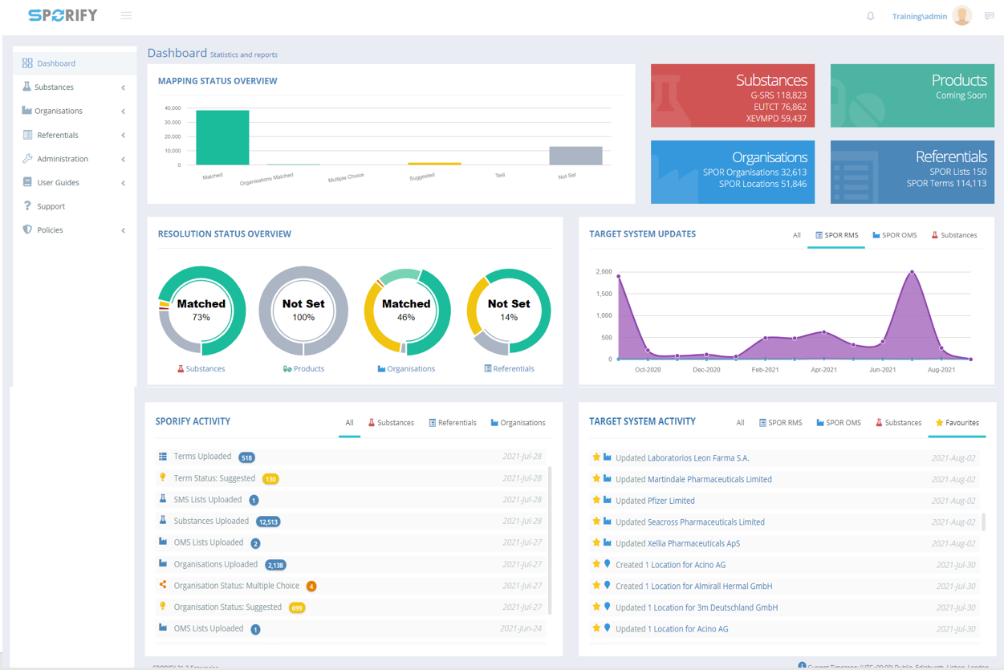Image resolution: width=1004 pixels, height=670 pixels.
Task: Expand the User Guides sidebar section
Action: (x=123, y=183)
